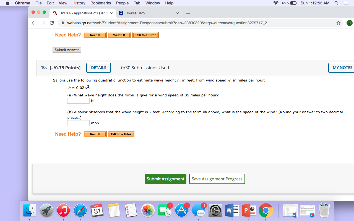Open the Notes app in Dock

coord(114,211)
